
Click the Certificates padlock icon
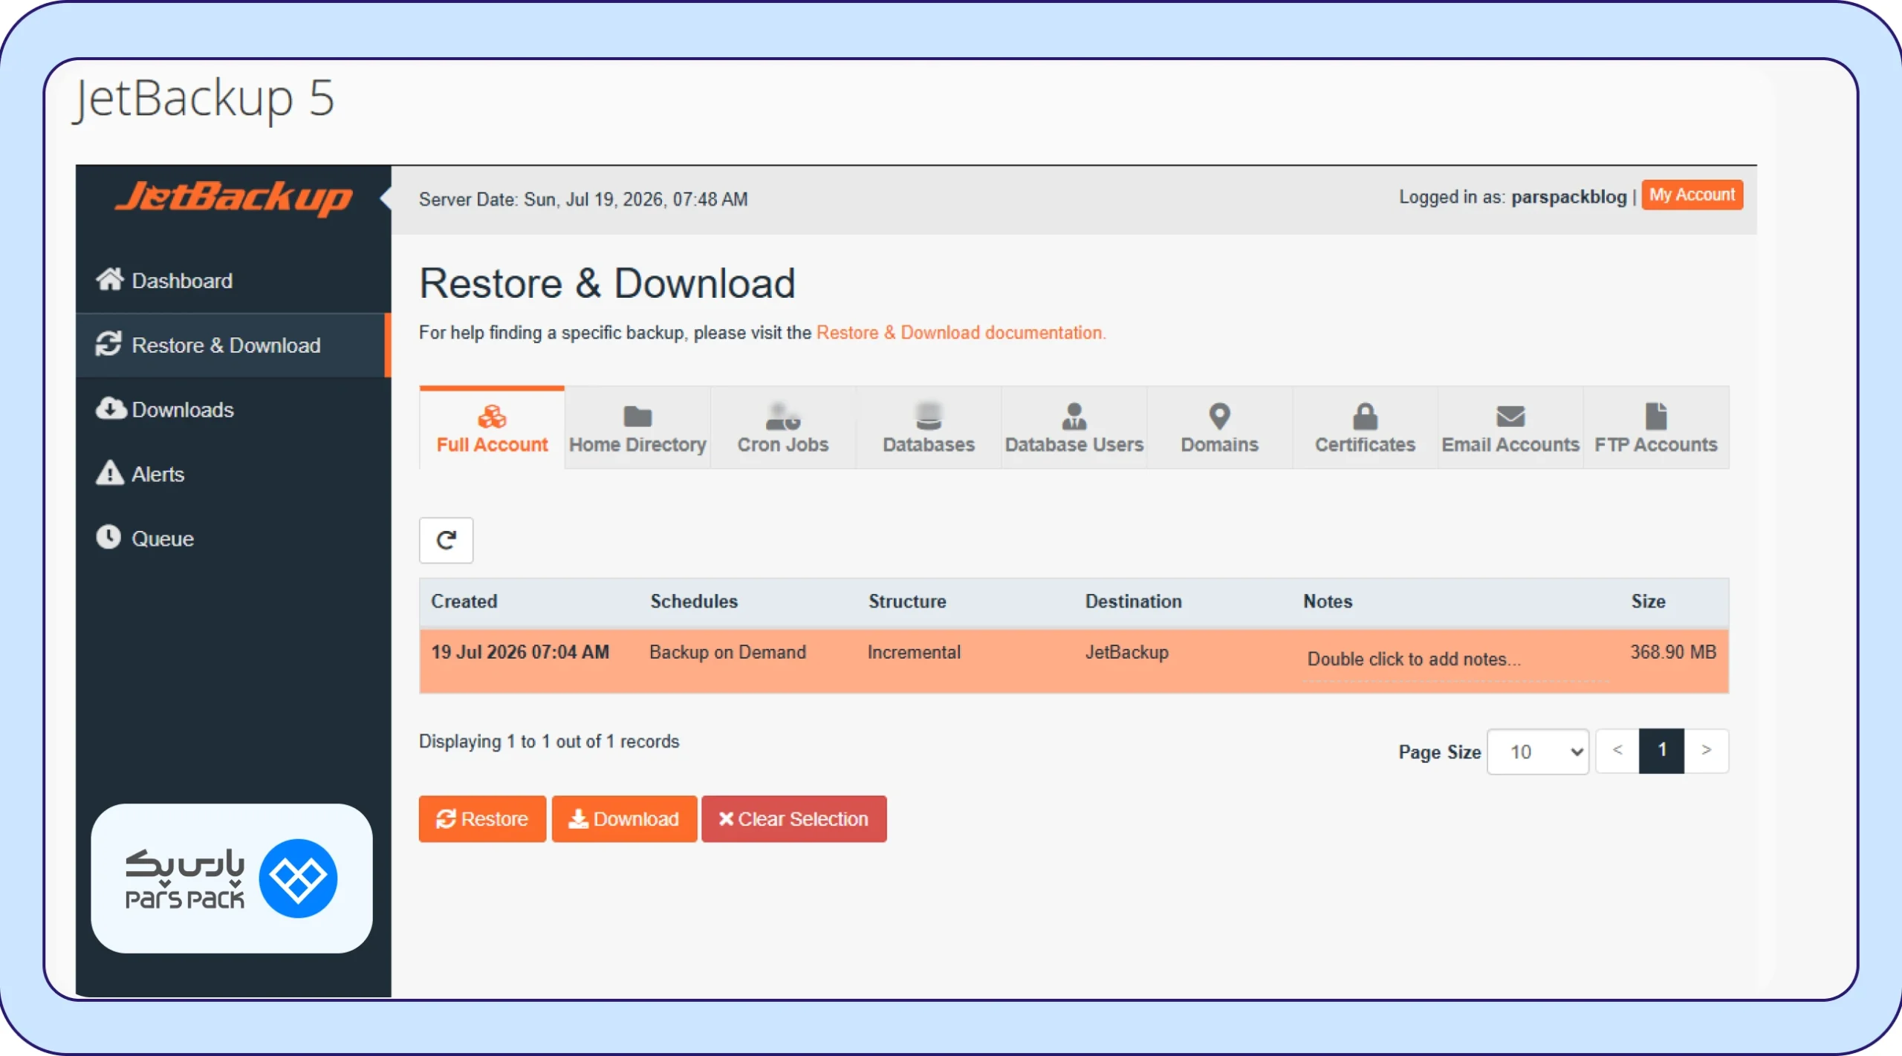pos(1366,417)
